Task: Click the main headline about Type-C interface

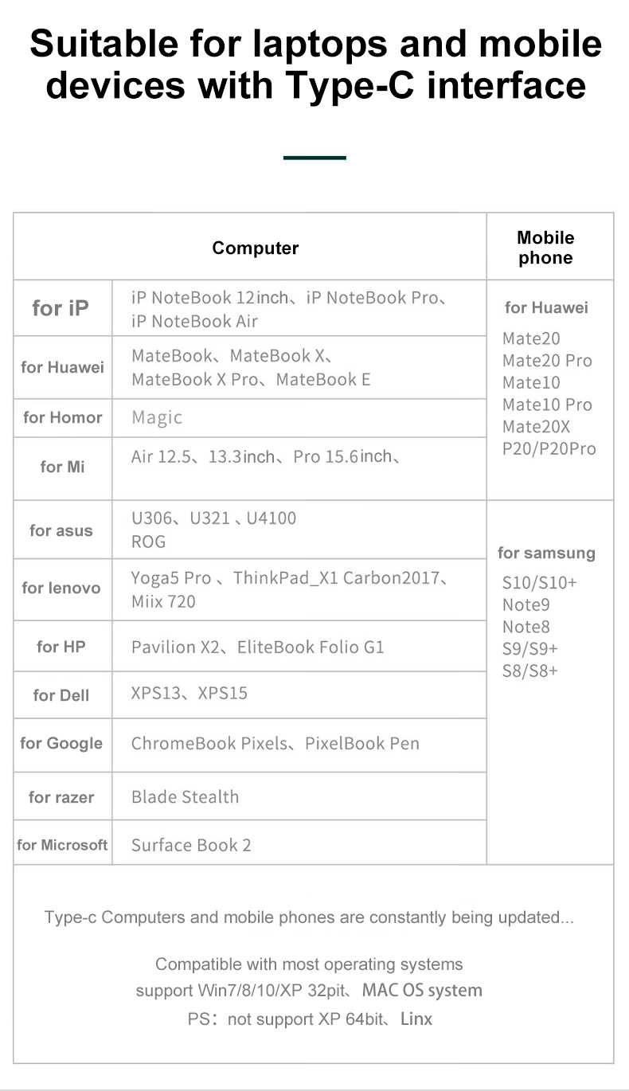Action: click(x=315, y=63)
